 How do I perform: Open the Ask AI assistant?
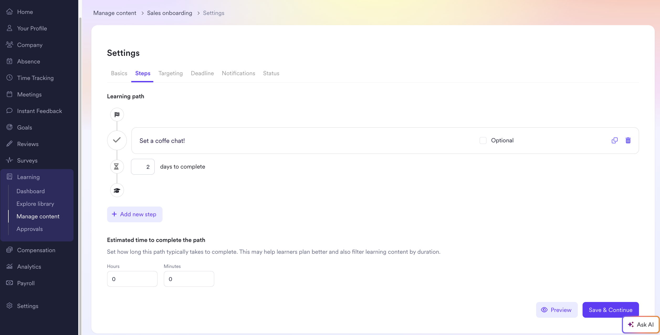[x=641, y=325]
